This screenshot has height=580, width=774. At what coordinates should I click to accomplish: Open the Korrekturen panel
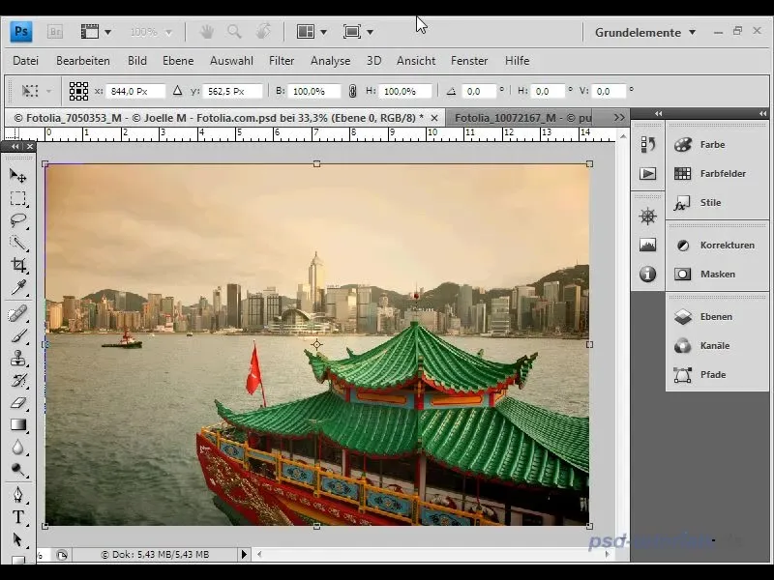(x=716, y=246)
